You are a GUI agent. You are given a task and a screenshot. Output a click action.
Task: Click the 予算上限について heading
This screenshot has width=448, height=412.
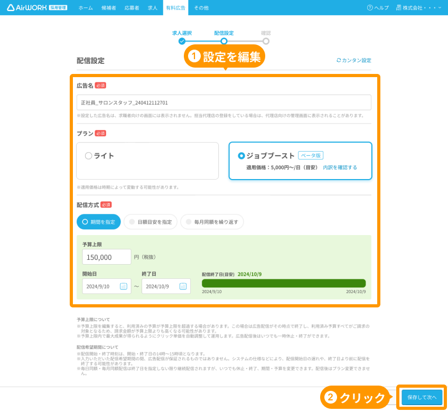click(93, 320)
